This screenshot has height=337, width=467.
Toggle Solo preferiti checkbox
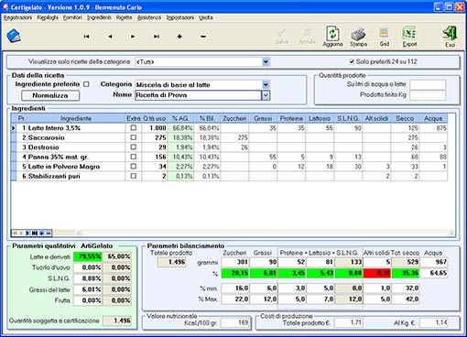(352, 61)
